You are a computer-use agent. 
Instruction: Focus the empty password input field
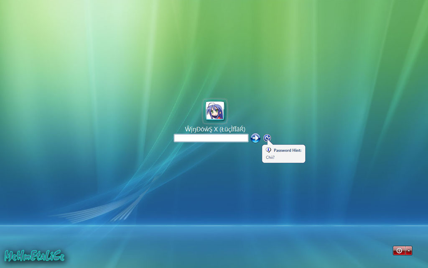tap(211, 138)
